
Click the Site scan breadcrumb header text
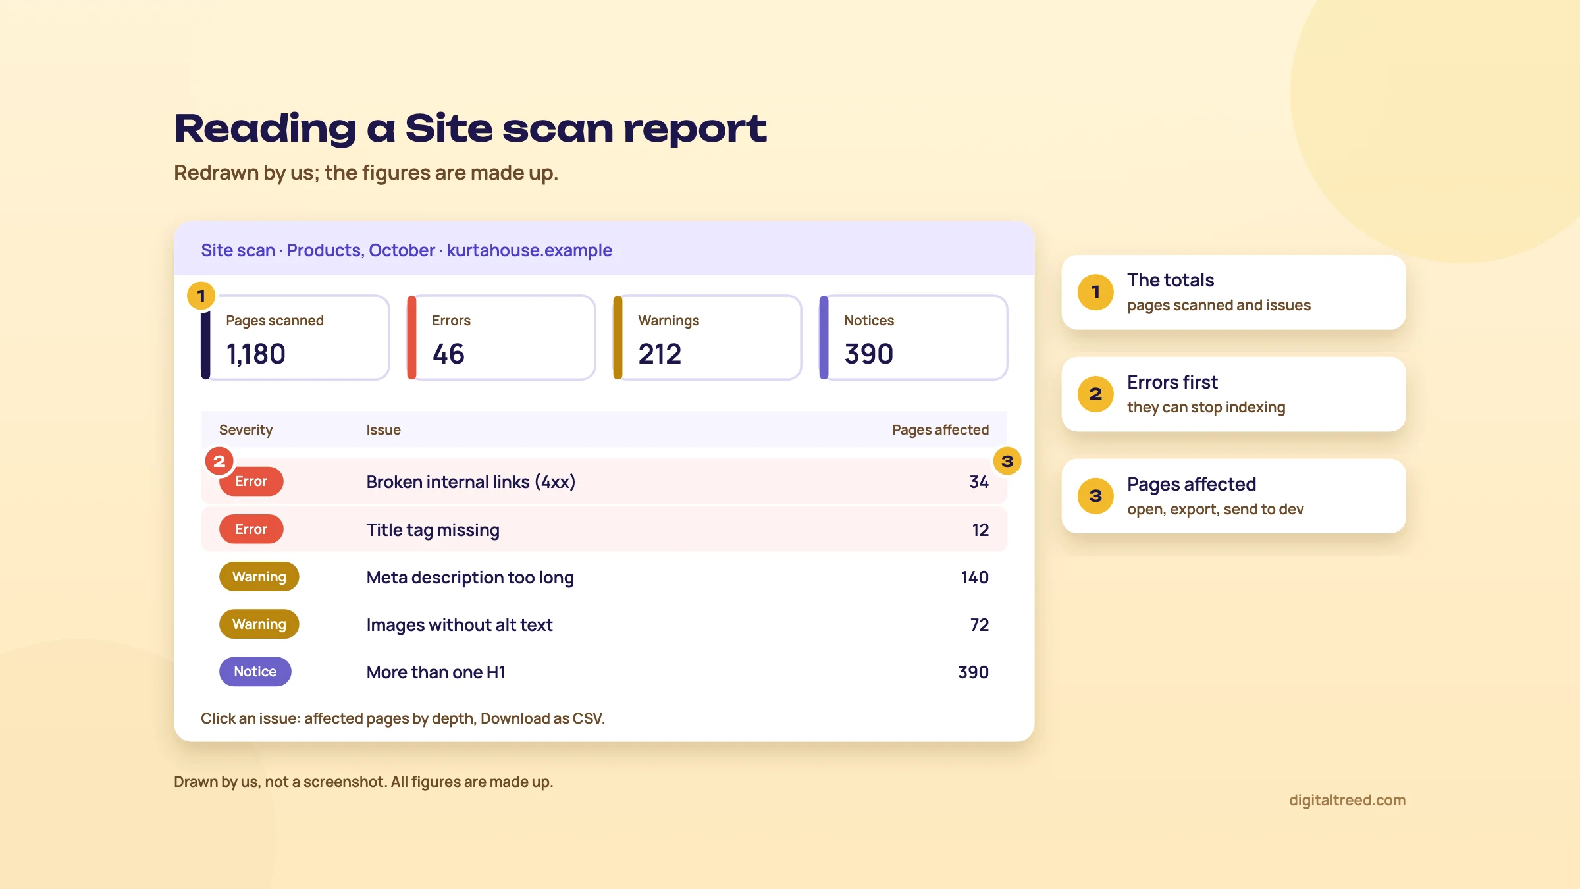(406, 250)
